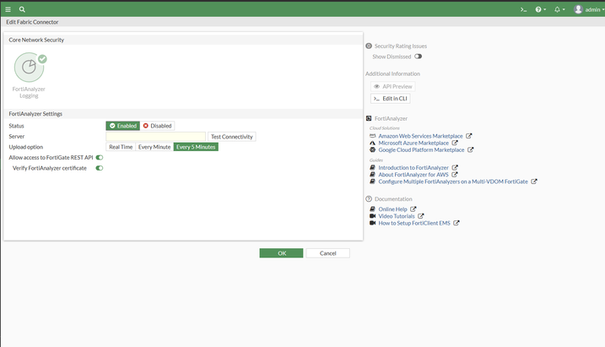Click the FortiAnalyzer Settings heading
The width and height of the screenshot is (605, 347).
(x=35, y=114)
